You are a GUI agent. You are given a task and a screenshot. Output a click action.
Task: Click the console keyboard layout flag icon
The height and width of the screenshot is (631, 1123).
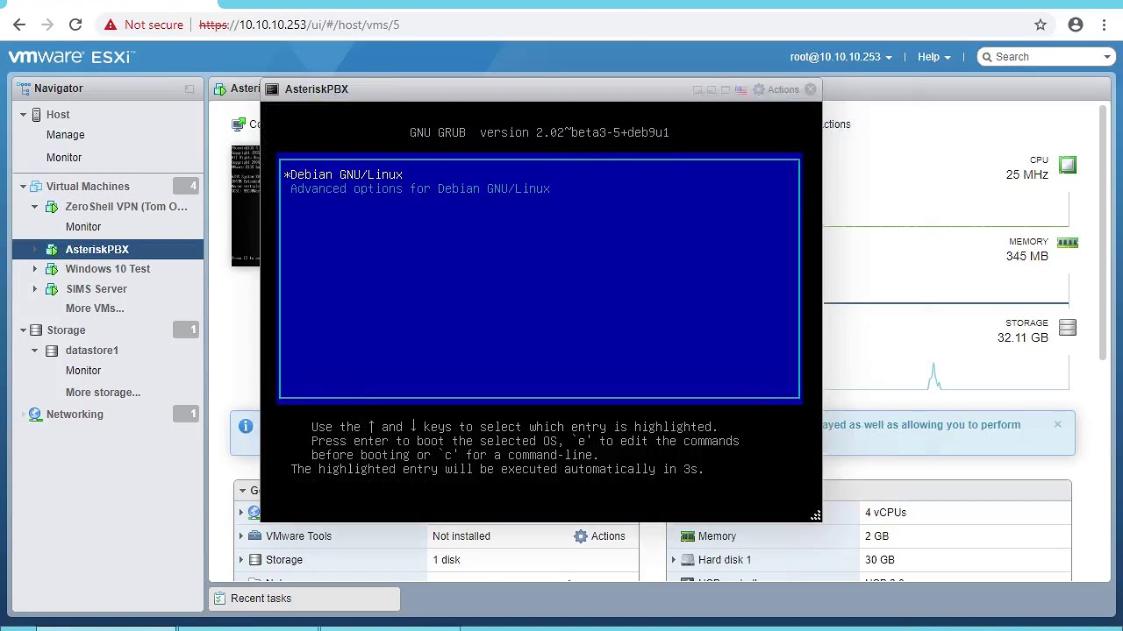click(x=740, y=89)
